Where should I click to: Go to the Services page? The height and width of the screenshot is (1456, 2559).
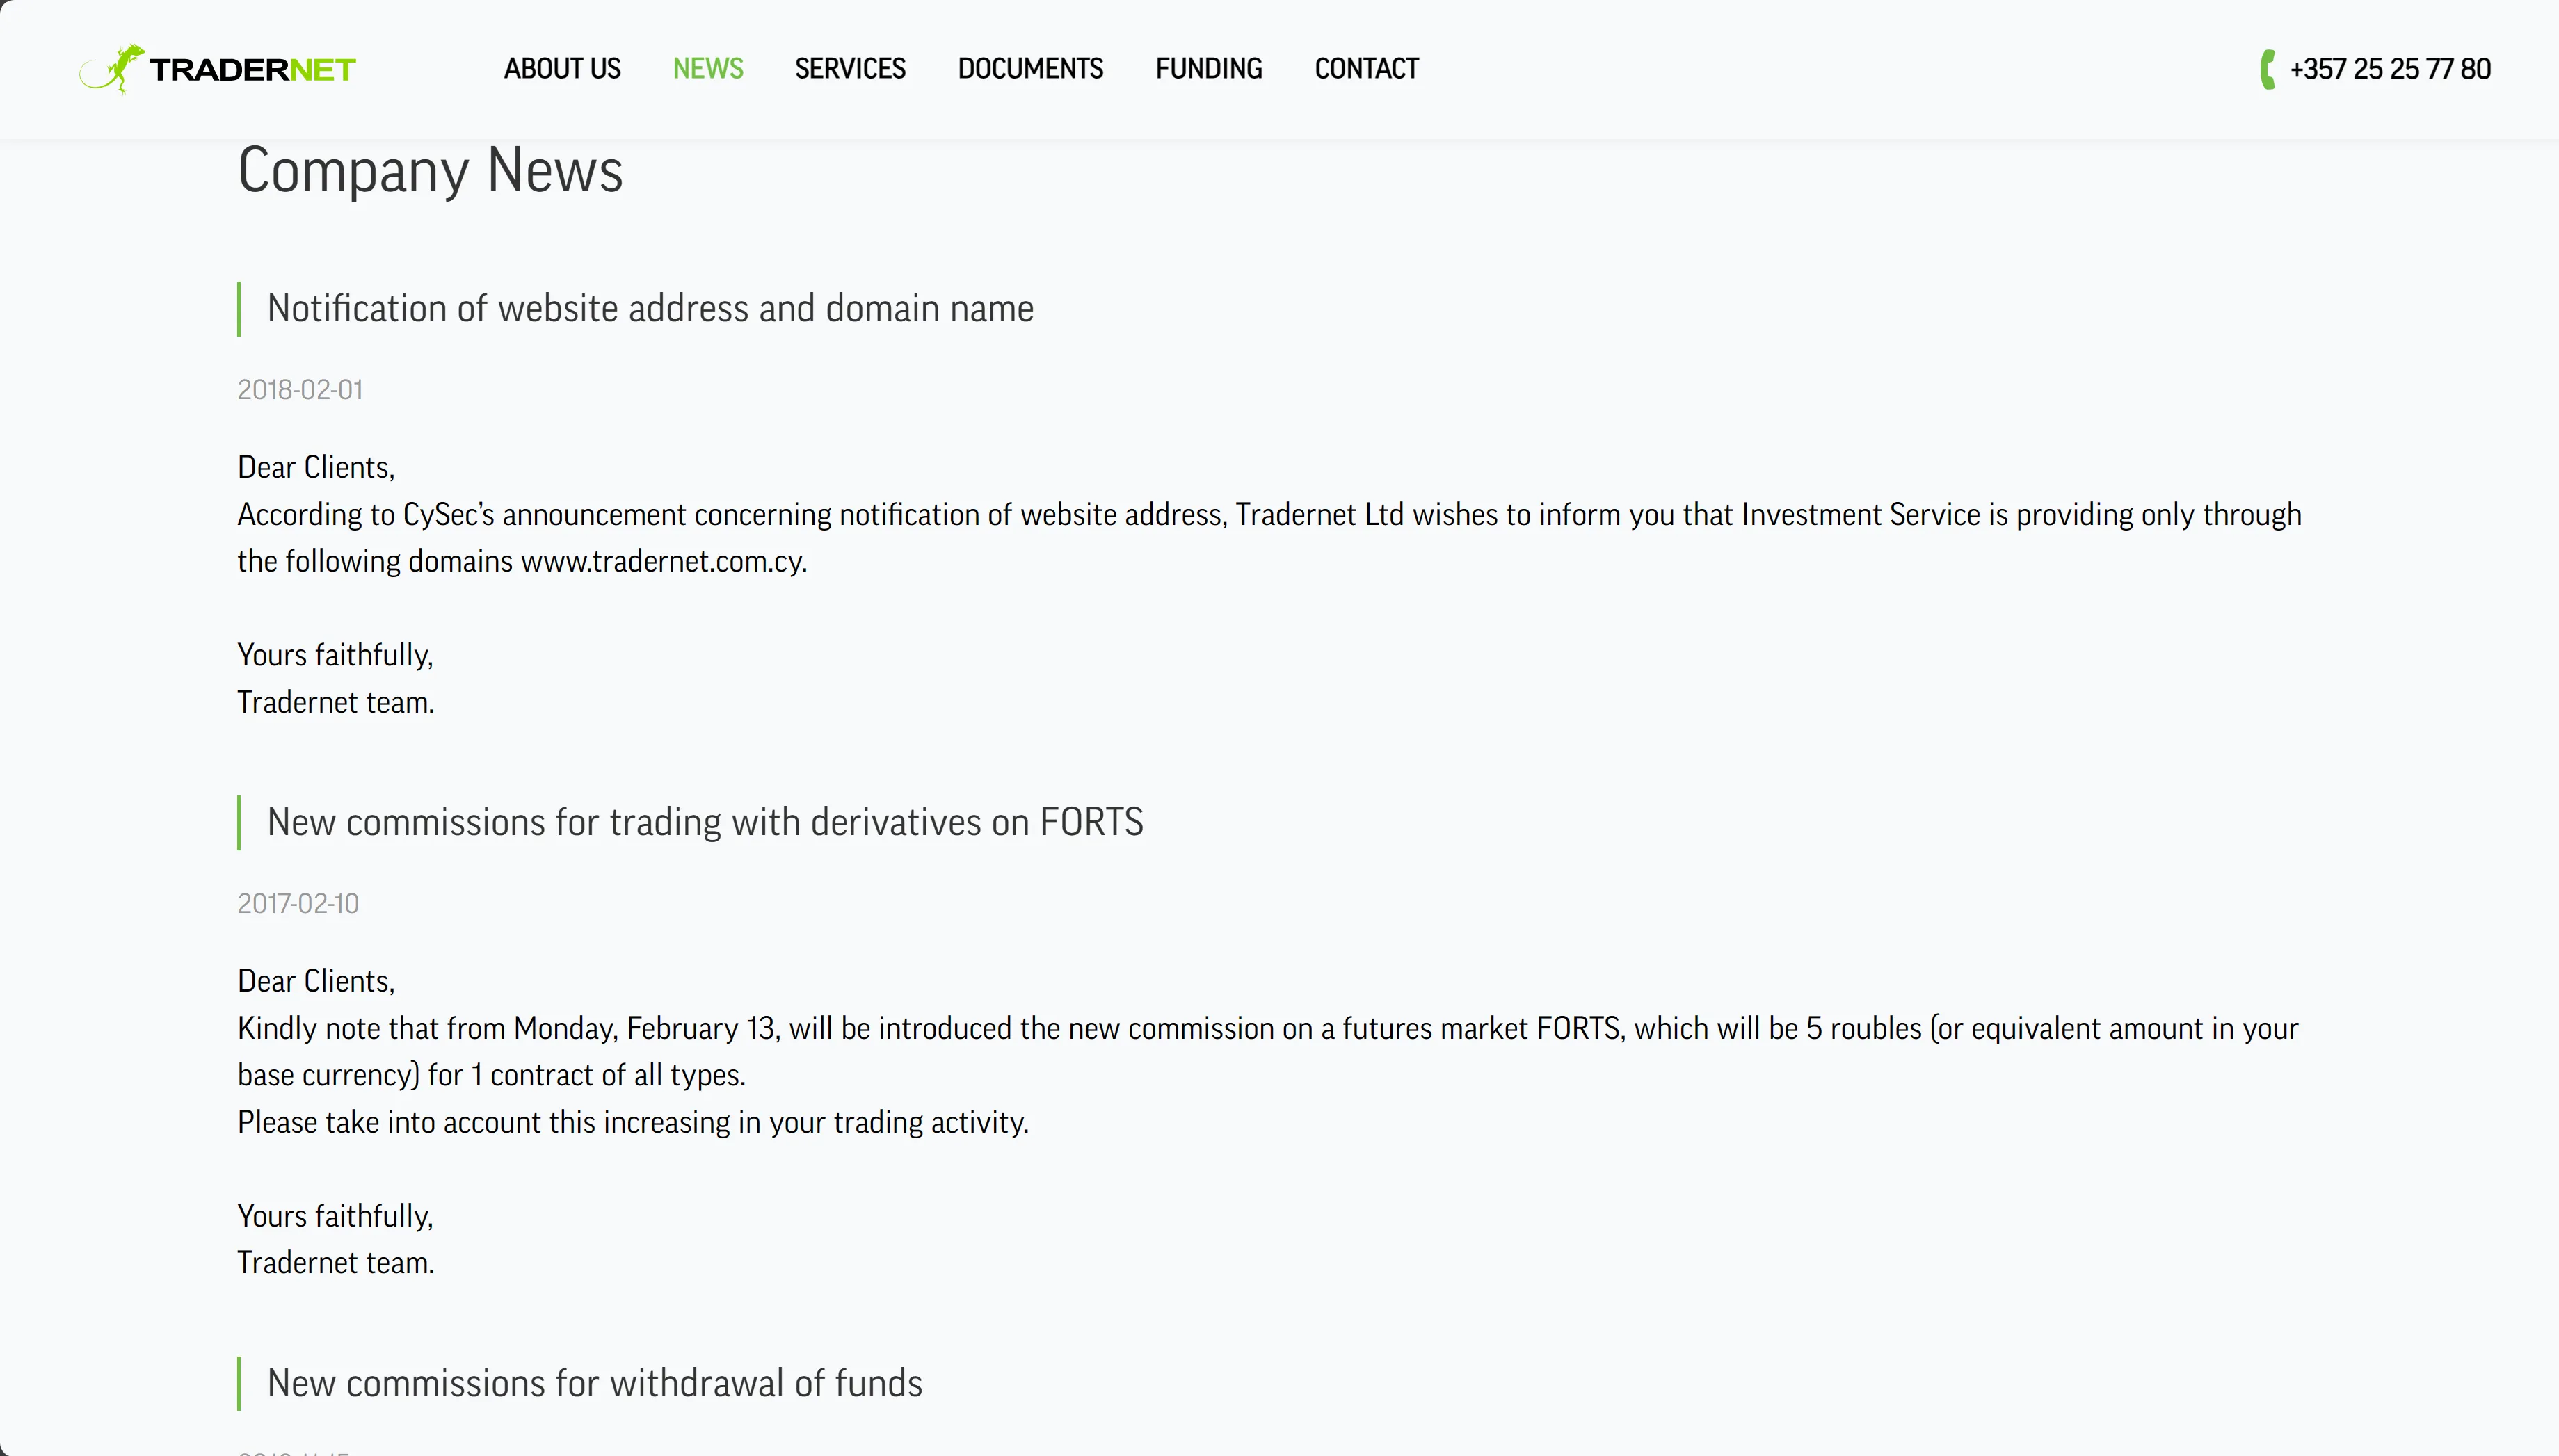coord(849,69)
